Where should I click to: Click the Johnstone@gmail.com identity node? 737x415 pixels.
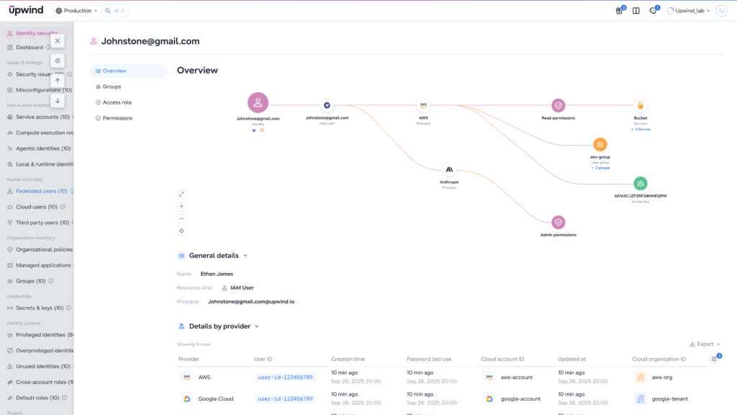point(258,102)
